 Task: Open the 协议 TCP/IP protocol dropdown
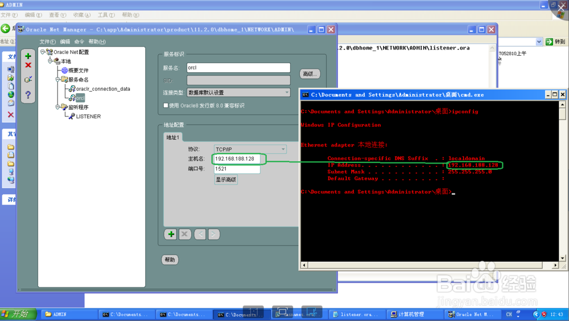283,149
